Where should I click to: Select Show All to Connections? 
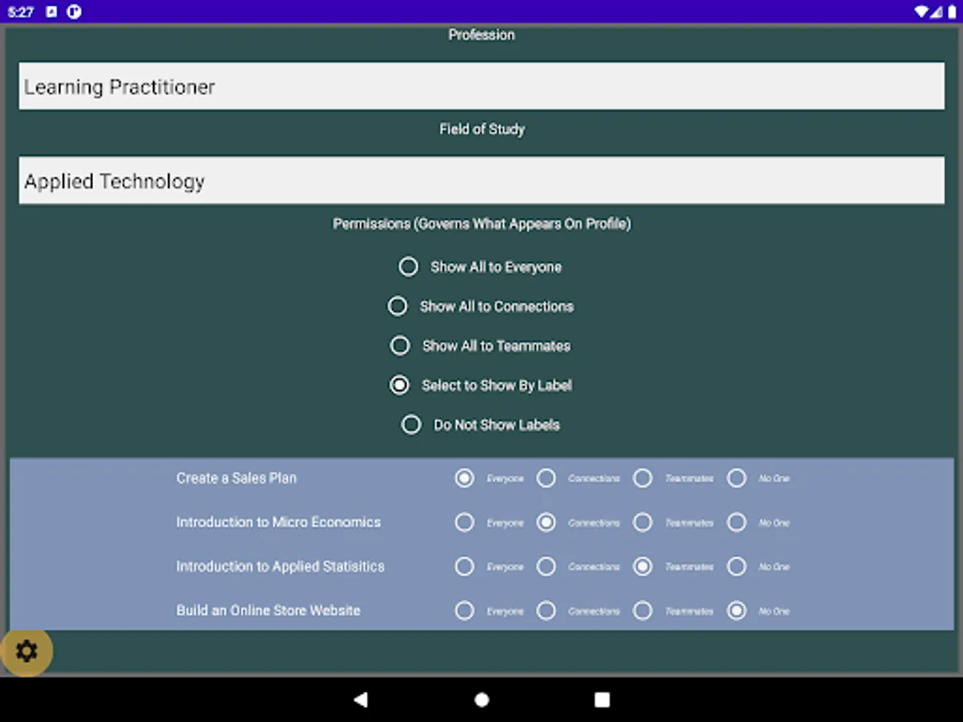(x=397, y=306)
